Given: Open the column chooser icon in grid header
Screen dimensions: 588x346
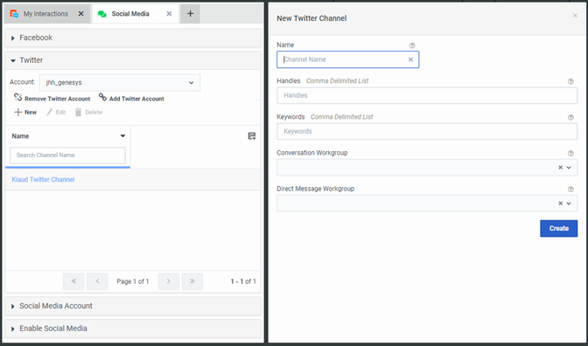Looking at the screenshot, I should [252, 136].
